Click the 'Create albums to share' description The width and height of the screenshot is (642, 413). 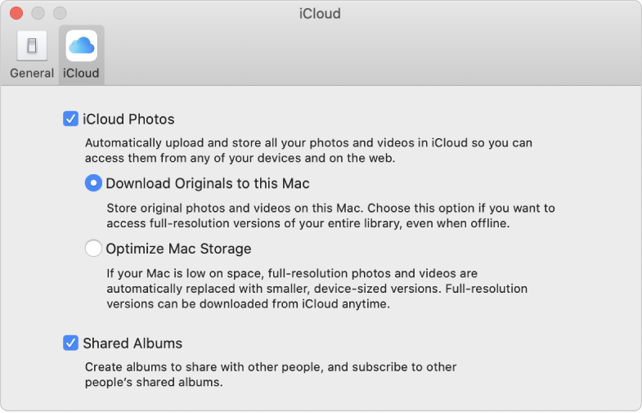pyautogui.click(x=271, y=375)
